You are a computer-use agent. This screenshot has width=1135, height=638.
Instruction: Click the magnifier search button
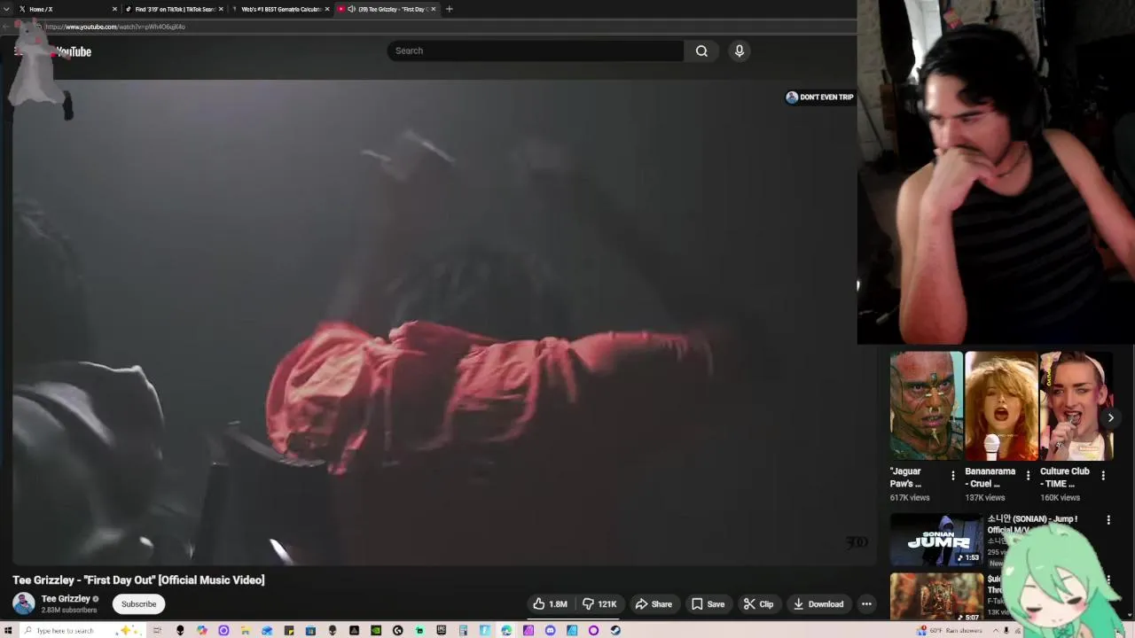(701, 51)
